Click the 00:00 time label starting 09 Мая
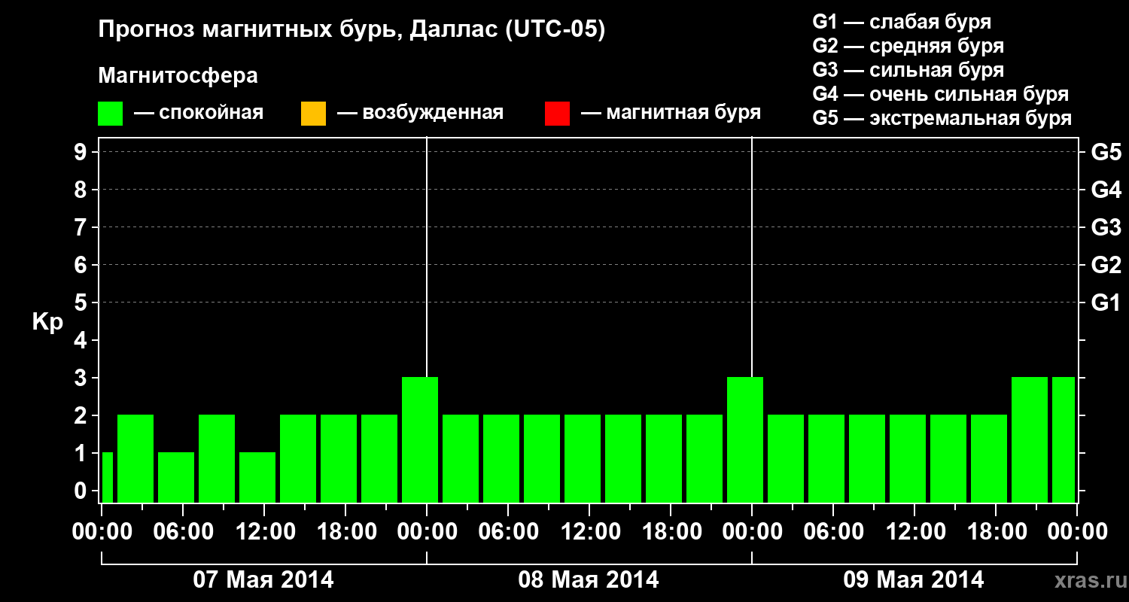 [752, 531]
